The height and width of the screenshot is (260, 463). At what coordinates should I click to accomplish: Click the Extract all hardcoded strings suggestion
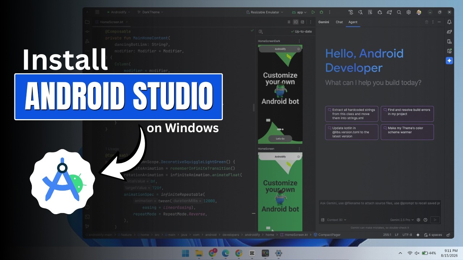coord(352,114)
